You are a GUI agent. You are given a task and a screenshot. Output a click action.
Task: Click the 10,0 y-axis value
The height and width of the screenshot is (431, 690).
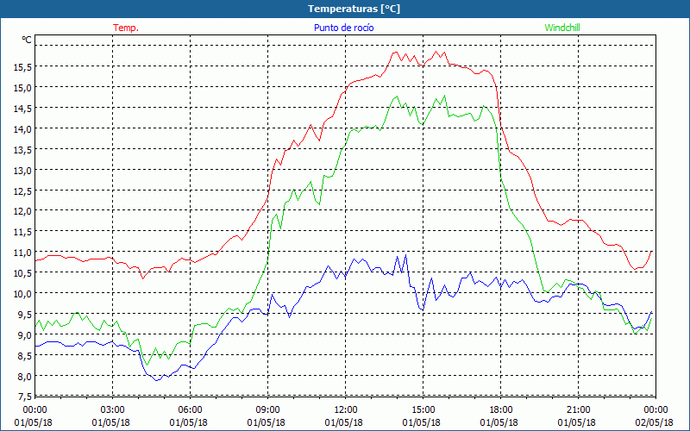[22, 294]
